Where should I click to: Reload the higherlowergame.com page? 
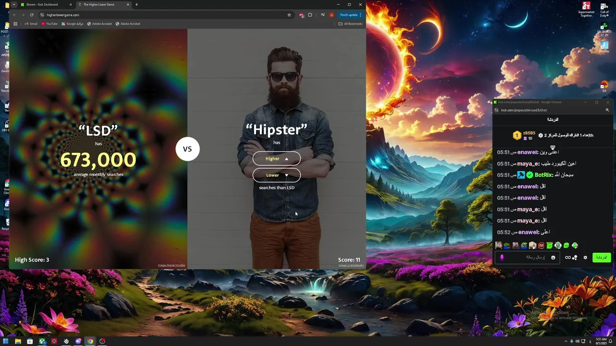32,15
